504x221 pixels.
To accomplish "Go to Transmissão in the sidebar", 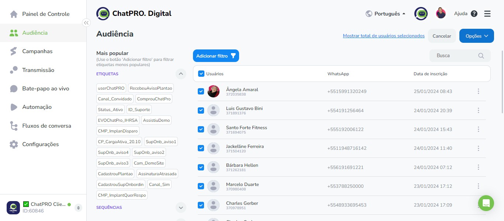I will tap(43, 70).
